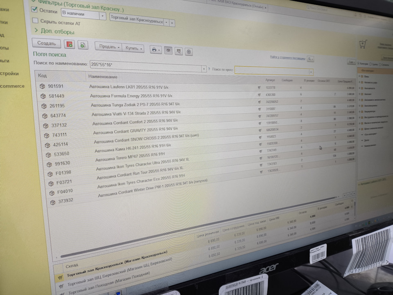Click the box icon of row F01398
The width and height of the screenshot is (393, 295).
(x=50, y=174)
